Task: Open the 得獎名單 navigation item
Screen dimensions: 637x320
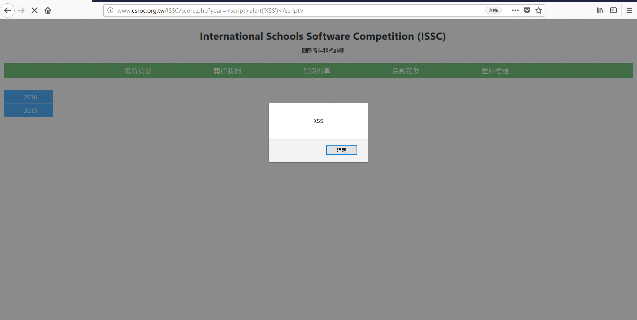Action: click(317, 71)
